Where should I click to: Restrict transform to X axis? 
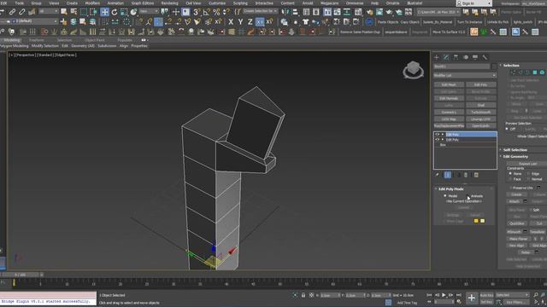tap(231, 22)
